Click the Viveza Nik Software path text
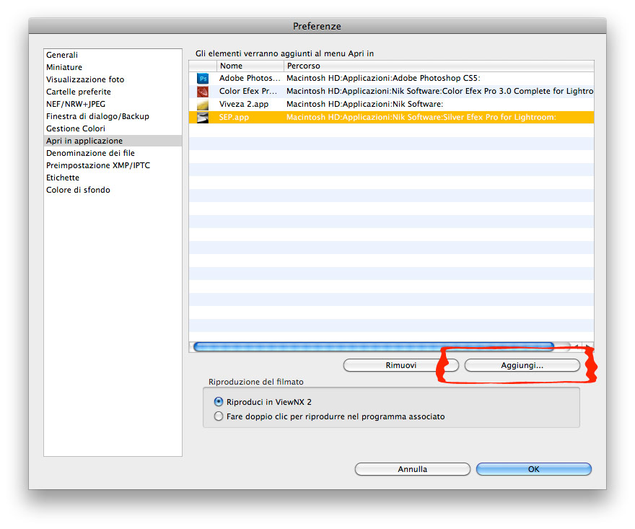The width and height of the screenshot is (635, 529). click(x=364, y=104)
